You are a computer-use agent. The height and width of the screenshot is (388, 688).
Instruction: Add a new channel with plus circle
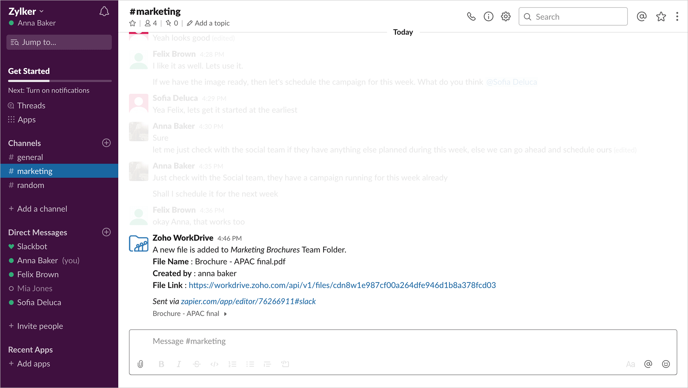(x=106, y=143)
